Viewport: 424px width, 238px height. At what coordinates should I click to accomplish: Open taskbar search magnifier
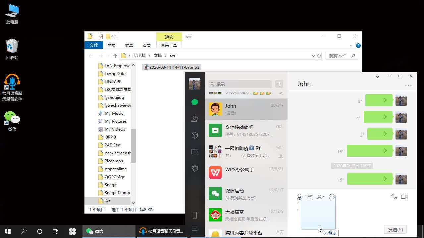[24, 231]
